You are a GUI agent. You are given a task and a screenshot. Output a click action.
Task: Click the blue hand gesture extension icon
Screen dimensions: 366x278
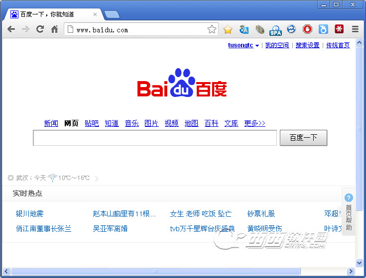point(323,29)
